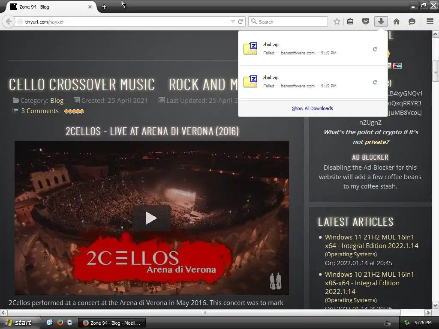Open the chat smiley icon in toolbar

click(x=412, y=21)
